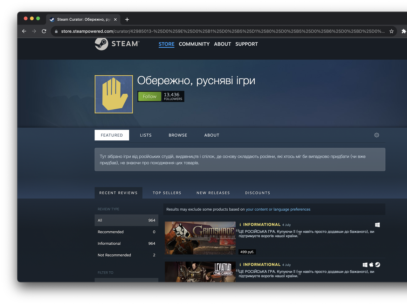
Task: Open the Leviathan The Cargo thumbnail
Action: coord(200,272)
